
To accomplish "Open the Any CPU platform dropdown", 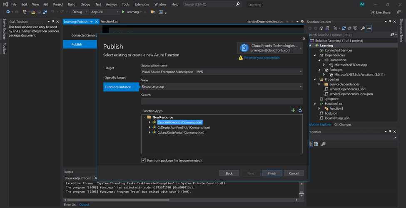I will (105, 12).
